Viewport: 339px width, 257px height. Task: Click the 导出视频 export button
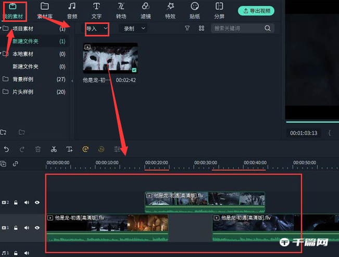(x=256, y=11)
